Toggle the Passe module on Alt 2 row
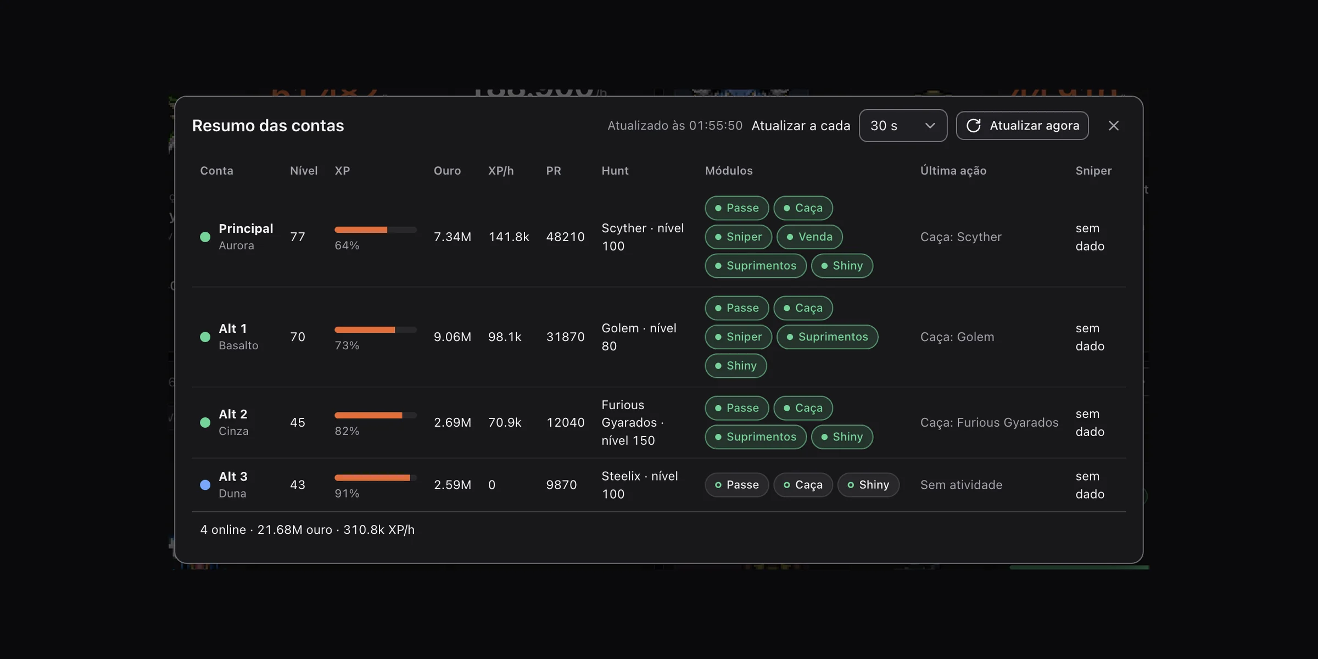This screenshot has width=1318, height=659. 736,408
